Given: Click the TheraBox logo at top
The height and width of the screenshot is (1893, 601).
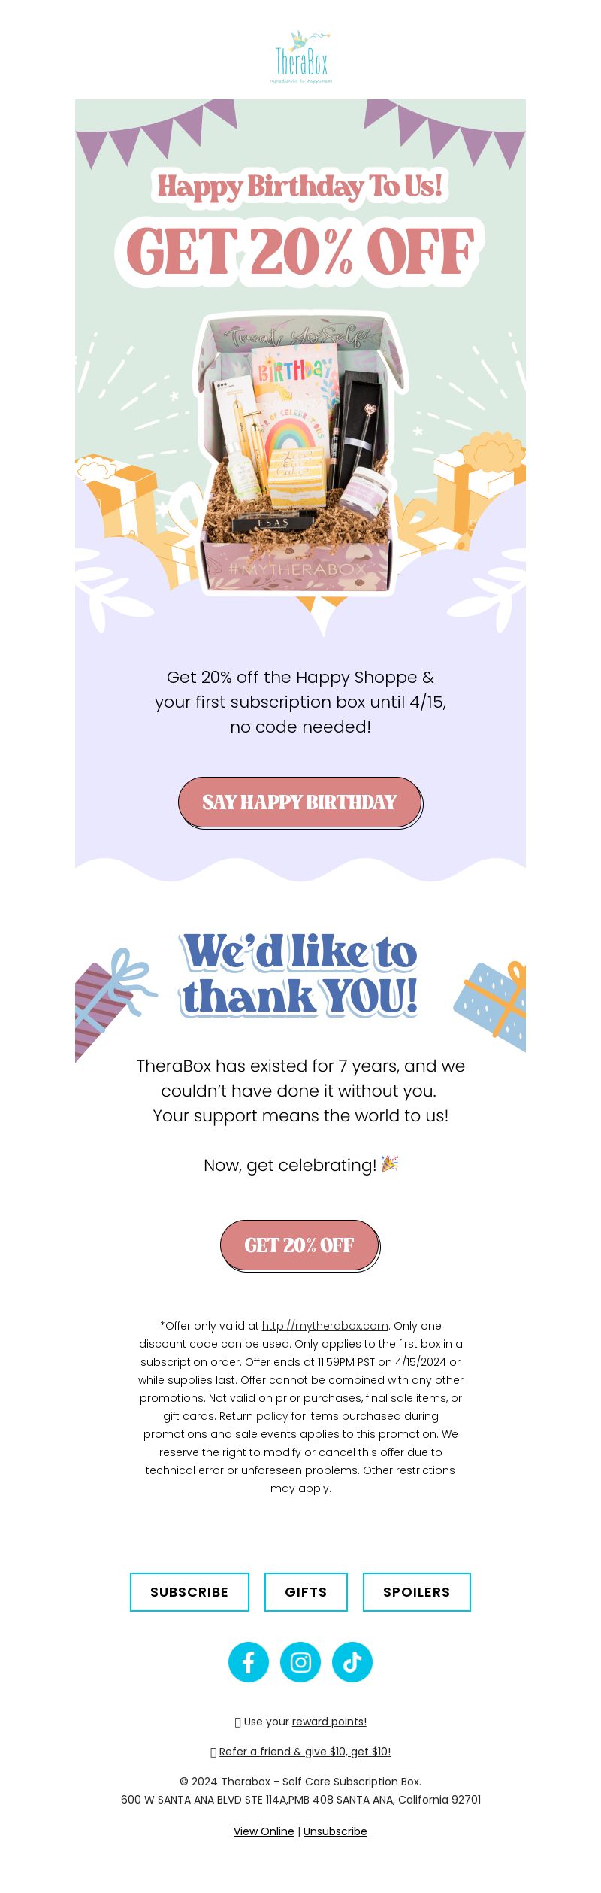Looking at the screenshot, I should tap(300, 57).
